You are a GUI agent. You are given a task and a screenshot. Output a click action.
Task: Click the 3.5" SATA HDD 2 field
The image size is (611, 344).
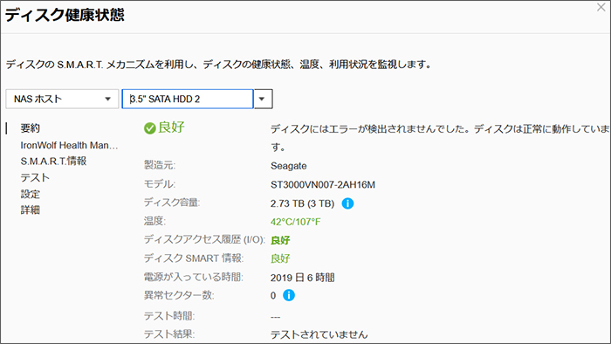(x=188, y=99)
